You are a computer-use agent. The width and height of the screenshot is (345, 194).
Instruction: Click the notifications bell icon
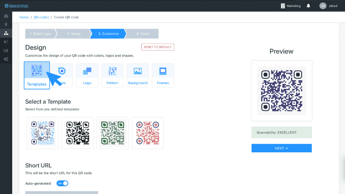pyautogui.click(x=308, y=6)
